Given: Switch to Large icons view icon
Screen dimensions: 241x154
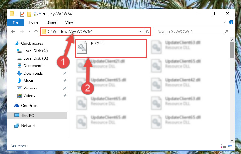Looking at the screenshot, I should tap(230, 146).
